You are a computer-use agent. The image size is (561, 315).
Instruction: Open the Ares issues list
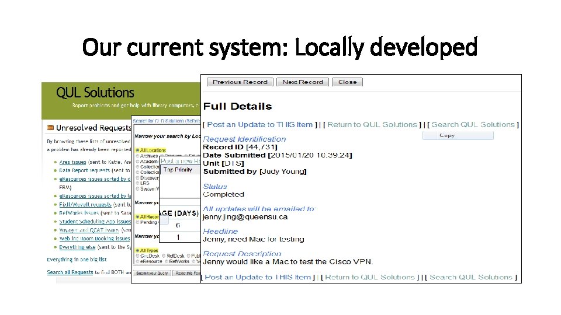point(72,162)
